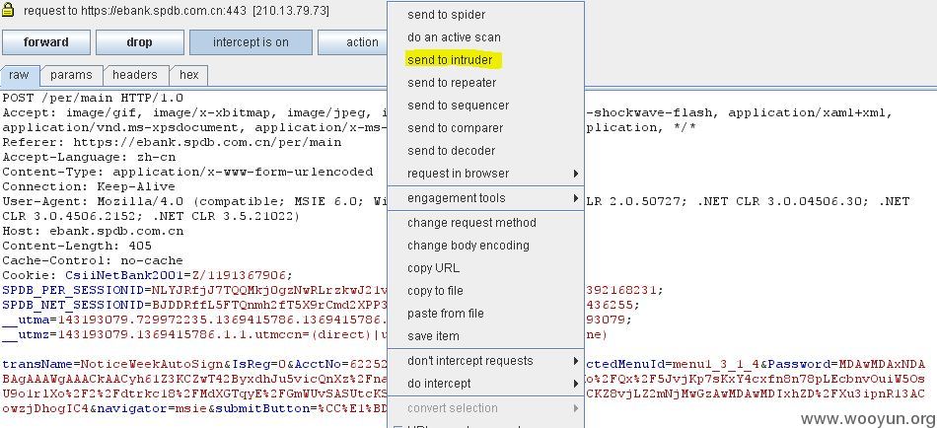Screen dimensions: 937x428
Task: Select 'copy URL' in context menu
Action: [433, 268]
